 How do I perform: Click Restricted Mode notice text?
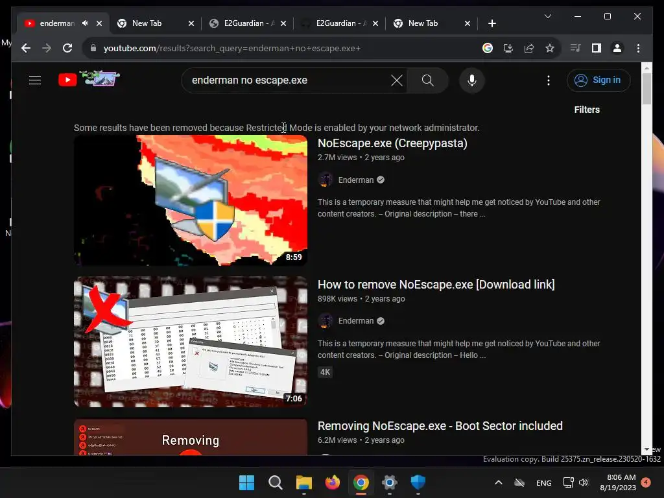click(x=276, y=128)
